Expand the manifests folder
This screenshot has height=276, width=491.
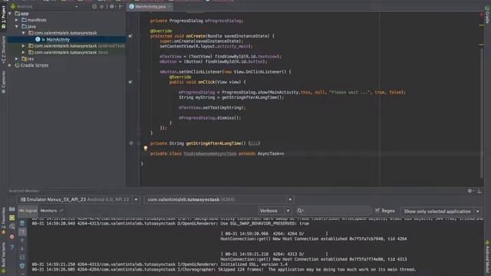tap(17, 20)
